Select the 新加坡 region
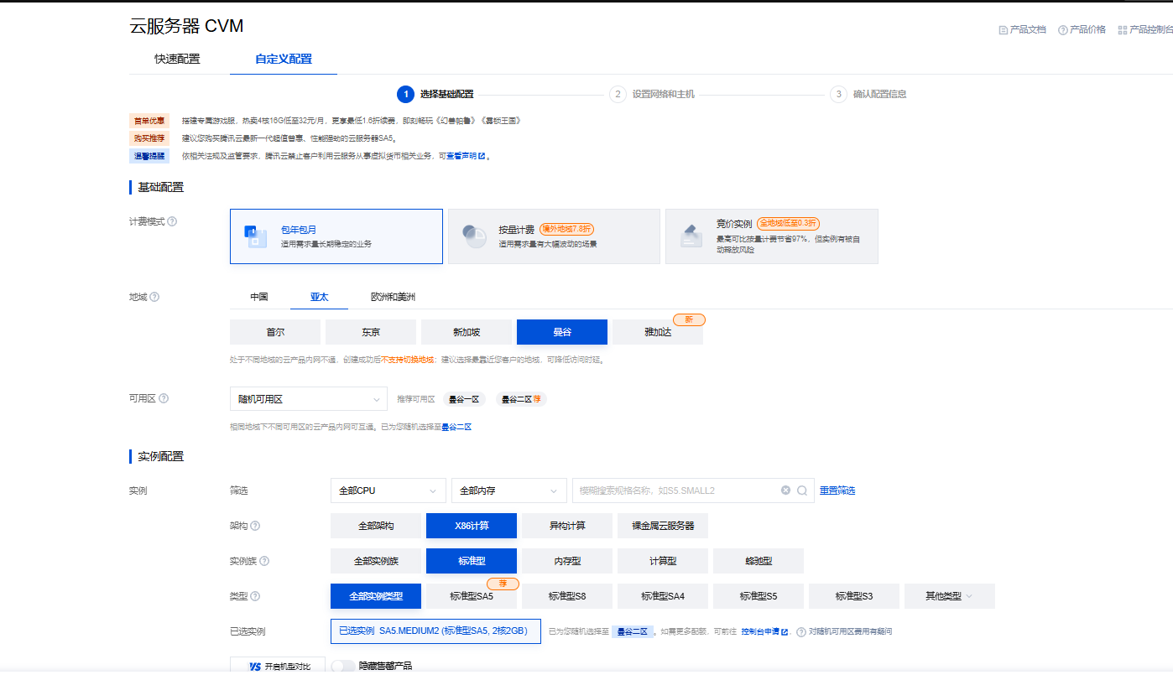This screenshot has width=1173, height=680. pos(467,332)
